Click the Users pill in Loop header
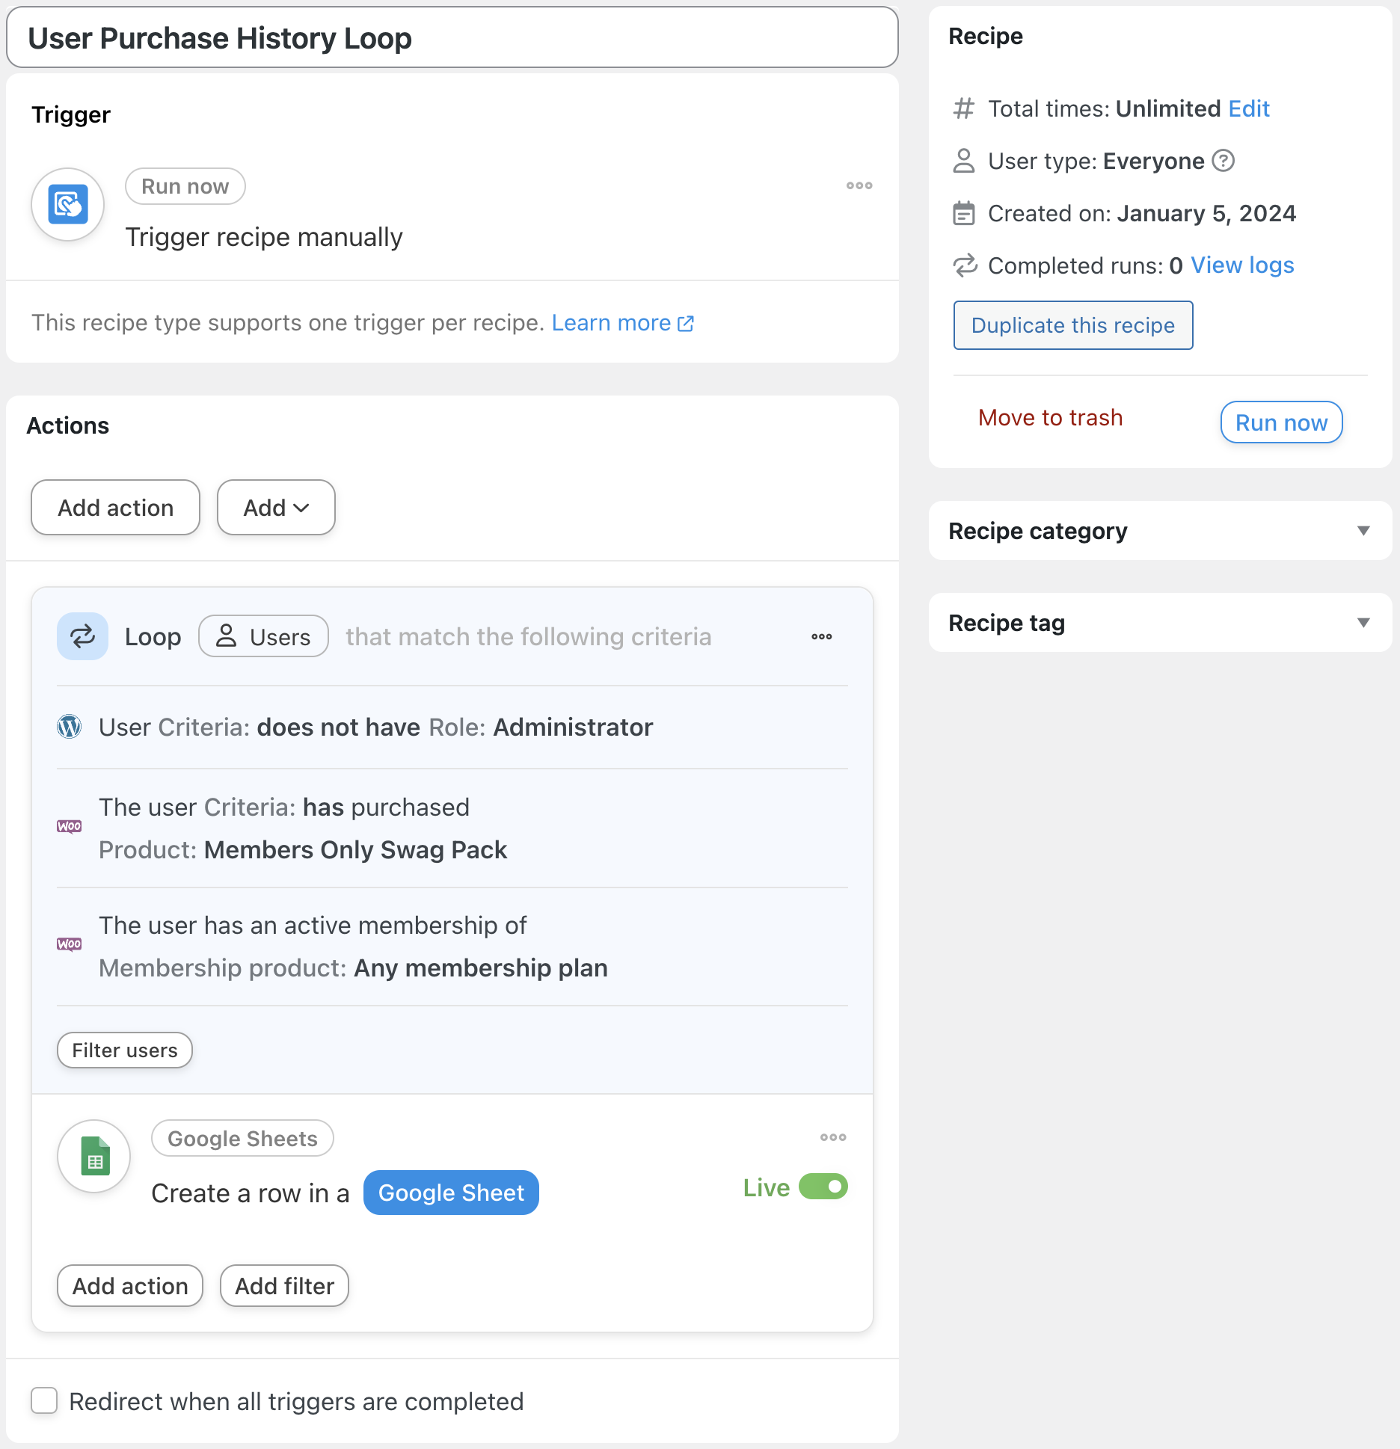This screenshot has height=1449, width=1400. coord(263,636)
